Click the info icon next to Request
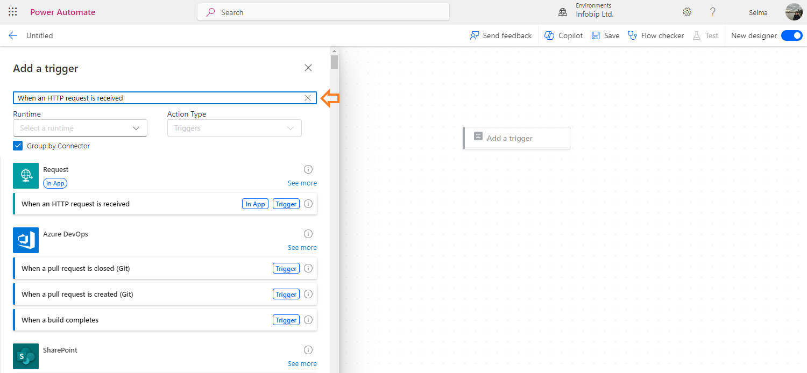This screenshot has width=807, height=373. (308, 169)
